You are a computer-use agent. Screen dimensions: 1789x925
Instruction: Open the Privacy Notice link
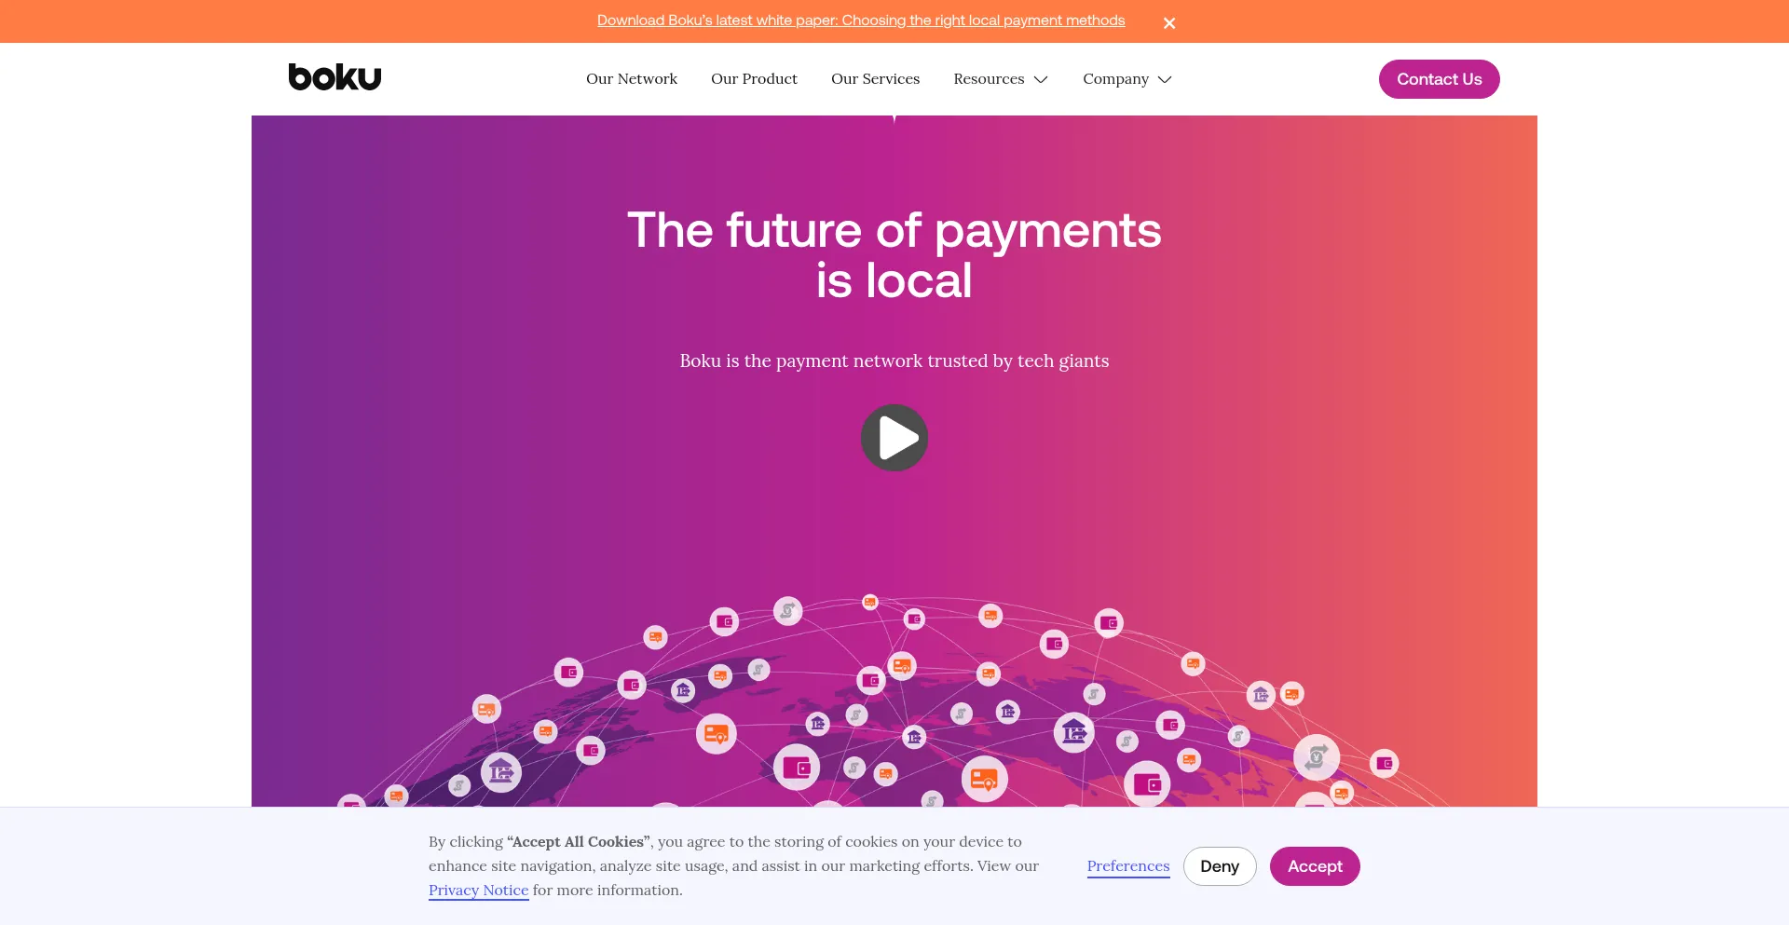coord(478,891)
